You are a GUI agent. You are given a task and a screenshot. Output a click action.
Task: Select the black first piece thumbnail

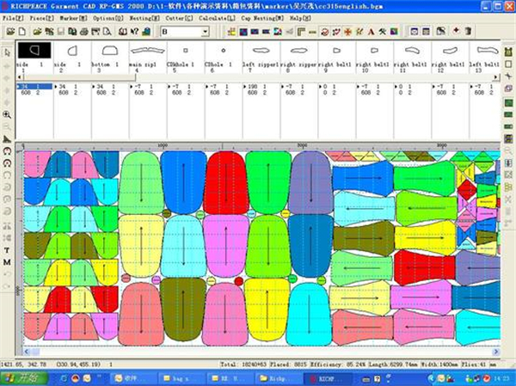pyautogui.click(x=34, y=52)
